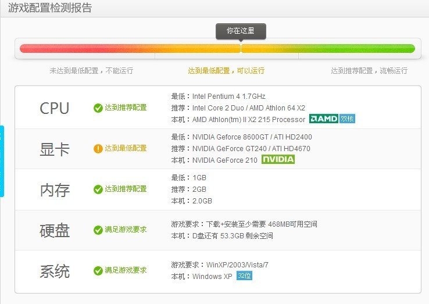Click the 显卡 heading
Viewport: 429px width, 304px height.
point(55,149)
